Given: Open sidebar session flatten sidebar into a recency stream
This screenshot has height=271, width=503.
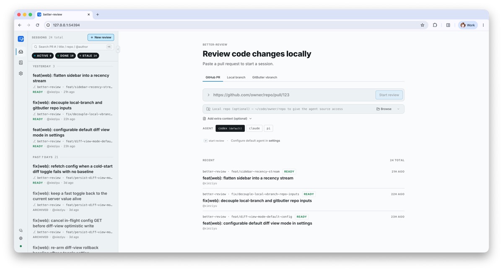Looking at the screenshot, I should (73, 83).
